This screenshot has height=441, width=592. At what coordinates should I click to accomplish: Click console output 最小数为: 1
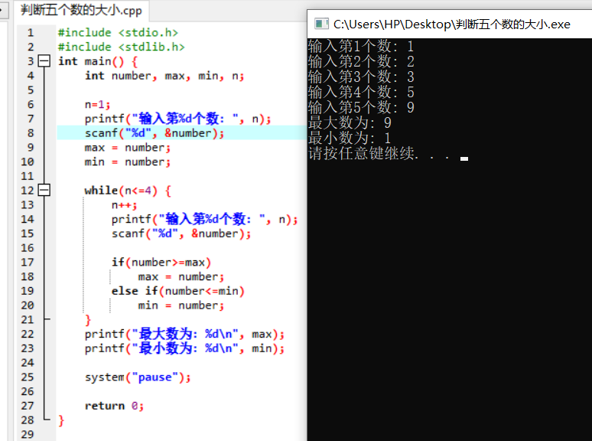pyautogui.click(x=350, y=139)
